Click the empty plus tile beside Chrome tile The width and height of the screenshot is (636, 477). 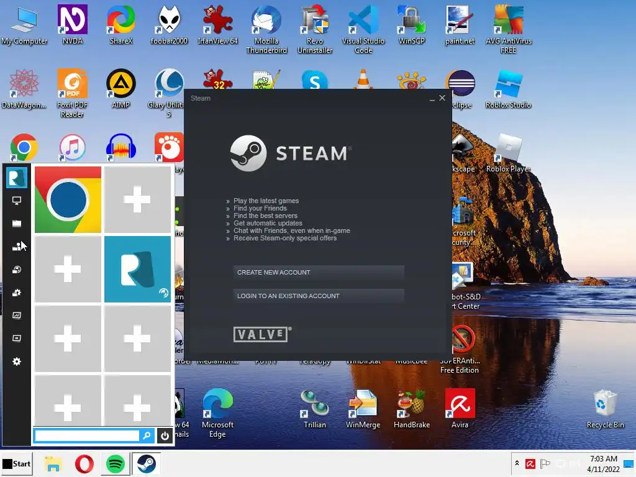click(137, 199)
